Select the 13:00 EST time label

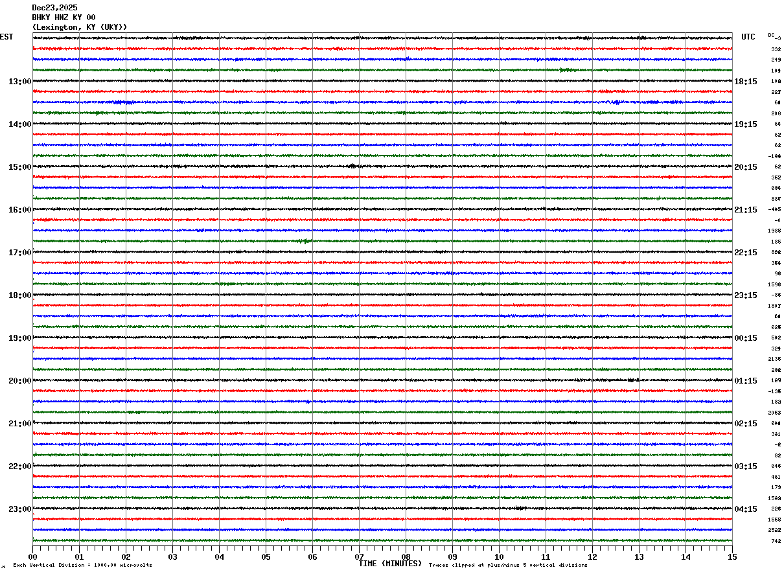point(20,82)
